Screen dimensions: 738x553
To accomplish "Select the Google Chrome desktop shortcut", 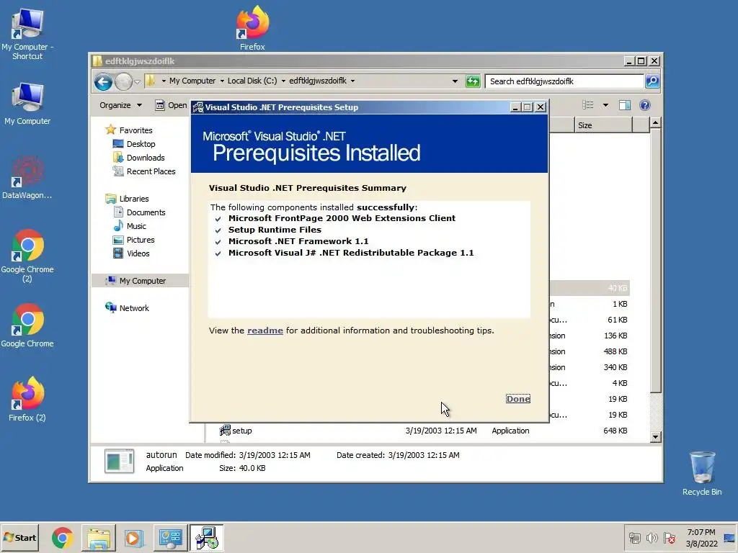I will (x=27, y=326).
